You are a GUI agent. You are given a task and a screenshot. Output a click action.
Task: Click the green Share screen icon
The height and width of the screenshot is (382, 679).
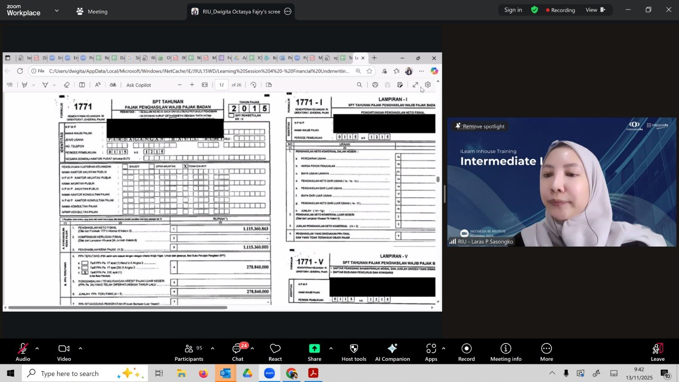[314, 348]
